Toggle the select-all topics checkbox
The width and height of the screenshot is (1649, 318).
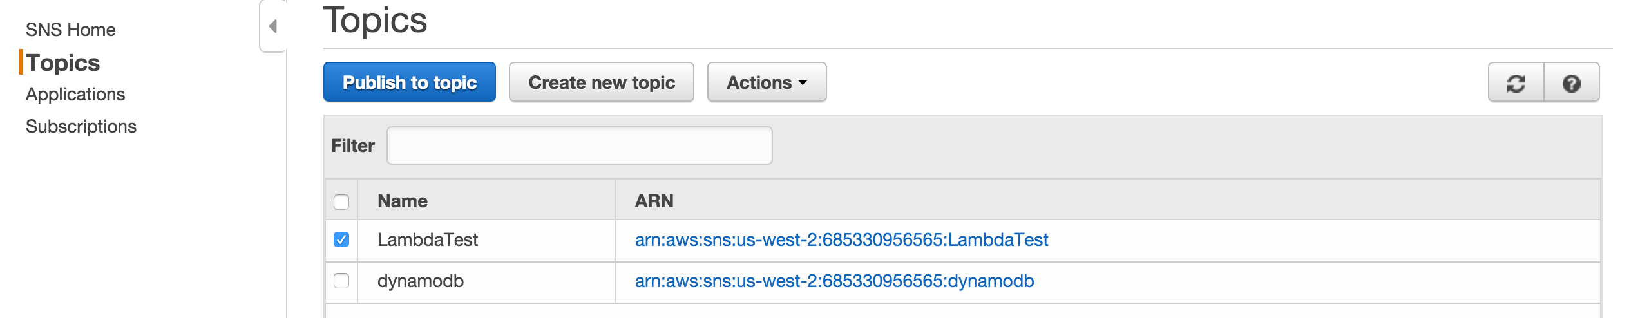pyautogui.click(x=341, y=201)
